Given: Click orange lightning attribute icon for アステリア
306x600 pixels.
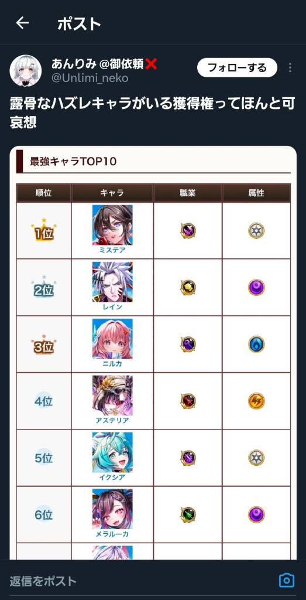Looking at the screenshot, I should pos(256,401).
